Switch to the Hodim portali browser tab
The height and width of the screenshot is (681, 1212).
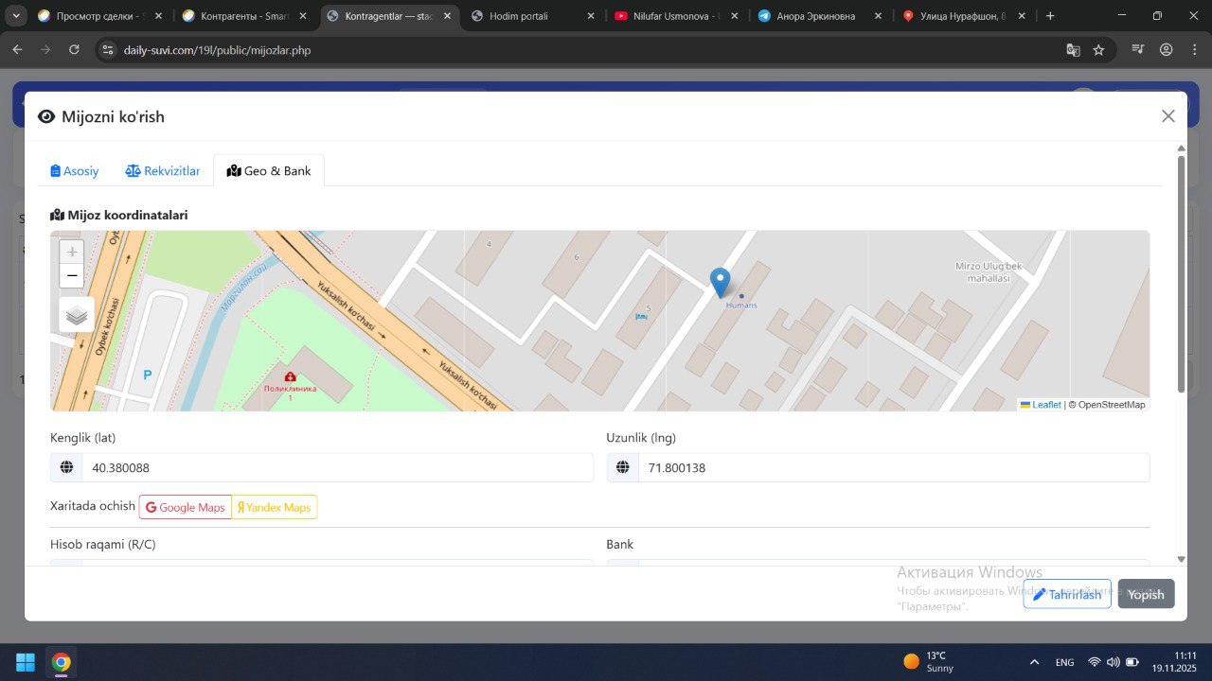[x=533, y=16]
